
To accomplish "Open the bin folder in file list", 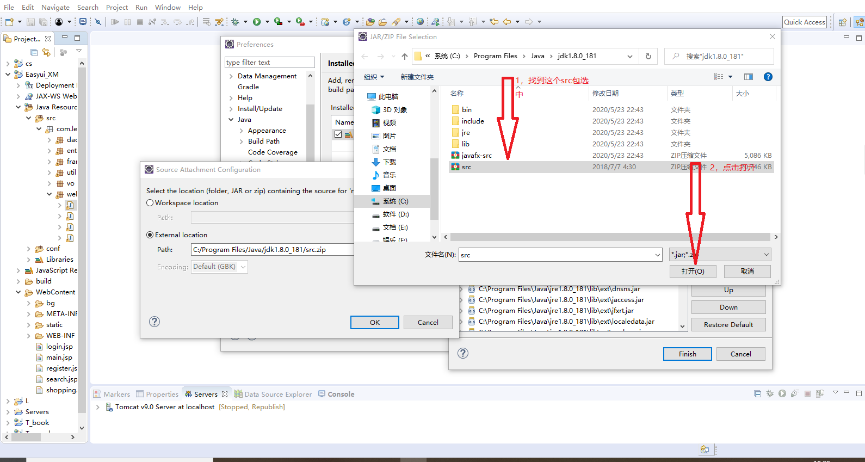I will (x=466, y=110).
